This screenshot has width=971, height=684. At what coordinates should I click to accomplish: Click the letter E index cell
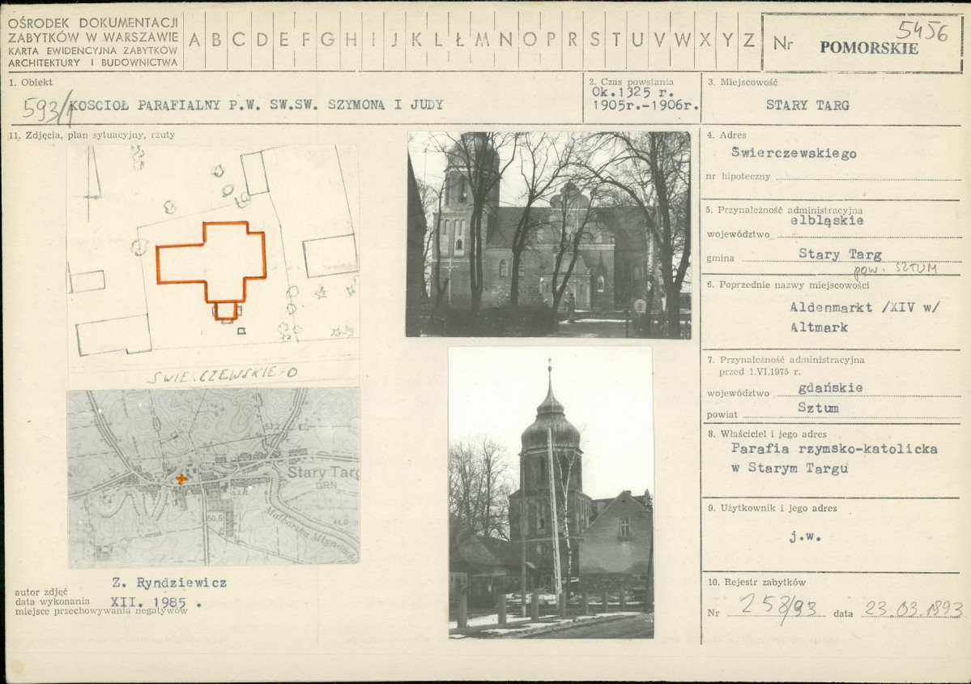click(x=283, y=41)
